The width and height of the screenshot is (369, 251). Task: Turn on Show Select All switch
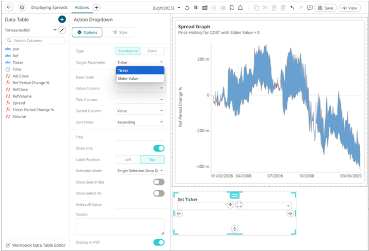[159, 193]
